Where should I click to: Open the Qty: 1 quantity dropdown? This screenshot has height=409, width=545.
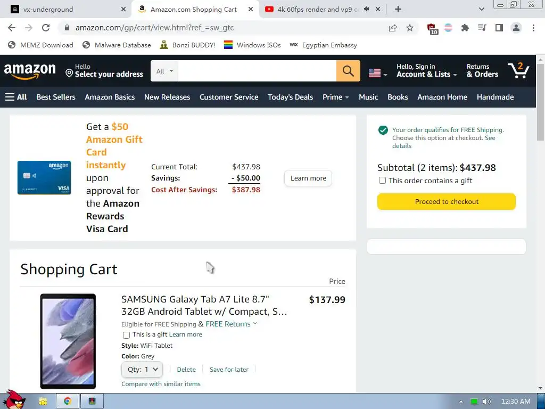pyautogui.click(x=142, y=369)
